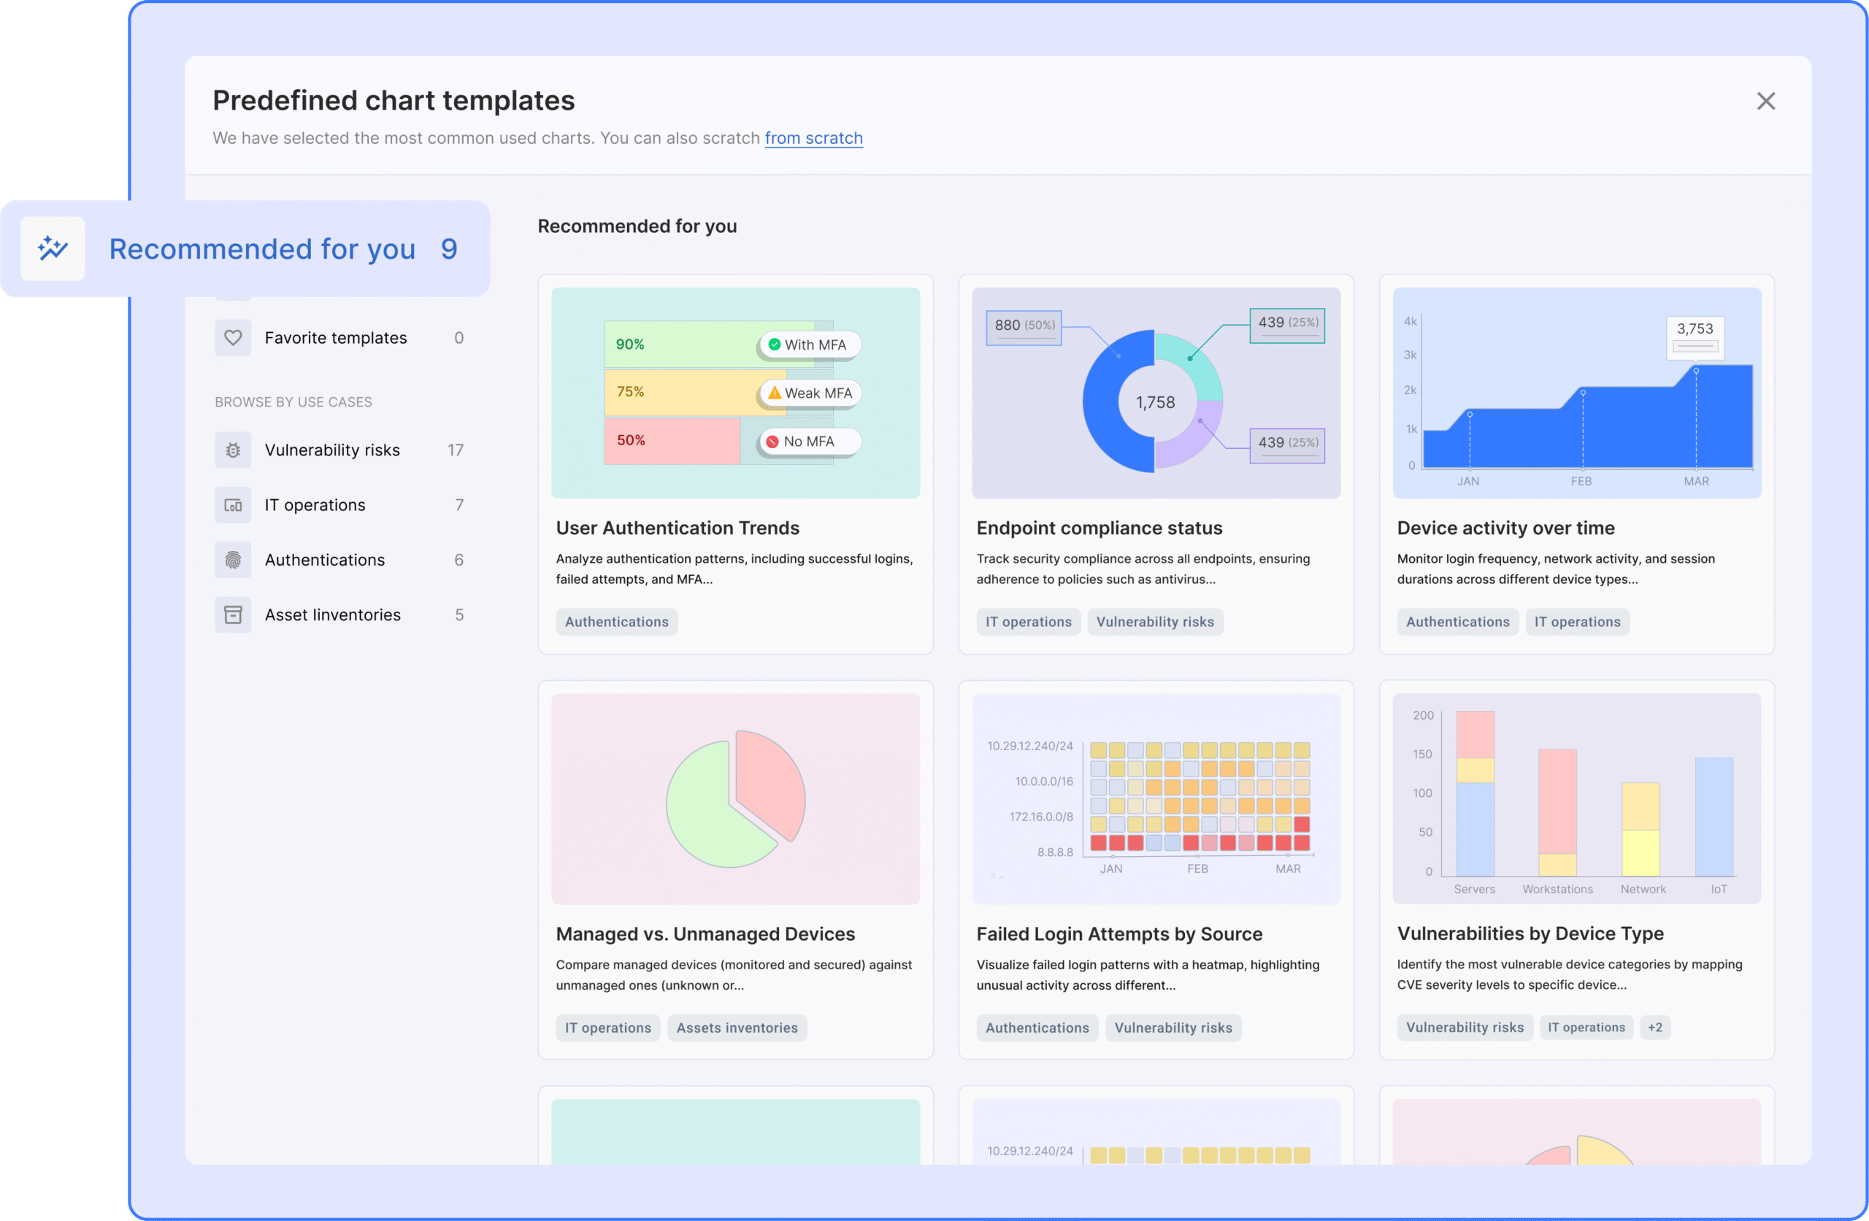Click the Weak MFA legend label
This screenshot has width=1869, height=1221.
coord(810,393)
